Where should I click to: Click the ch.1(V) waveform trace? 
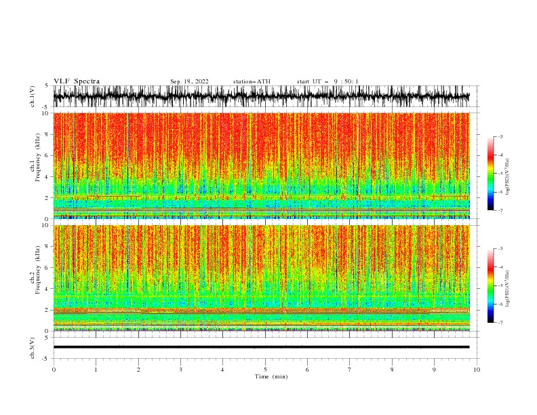pyautogui.click(x=261, y=96)
